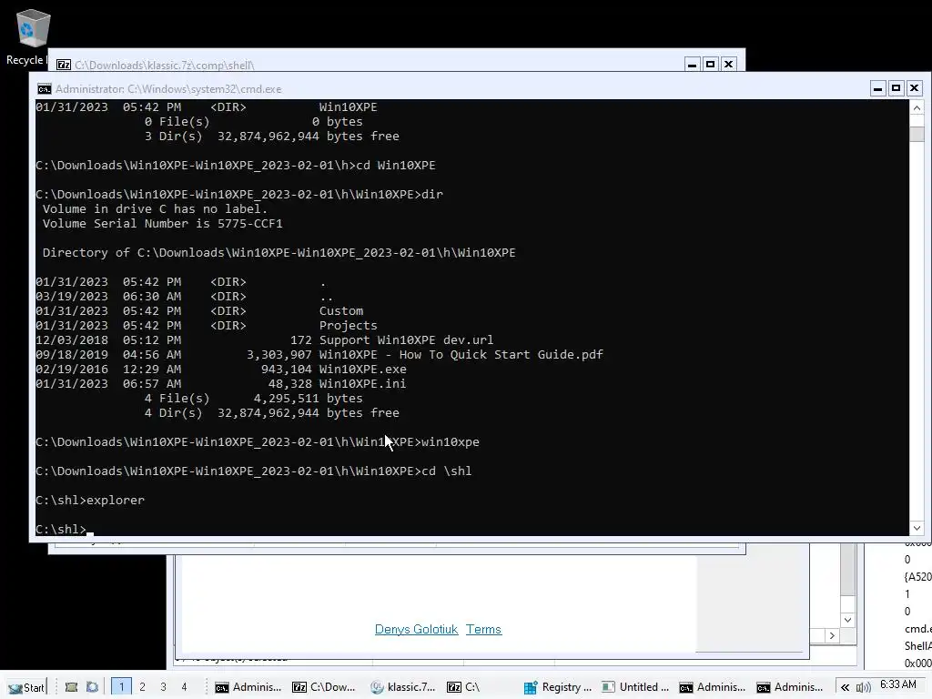
Task: Open the Terms link
Action: pyautogui.click(x=483, y=630)
